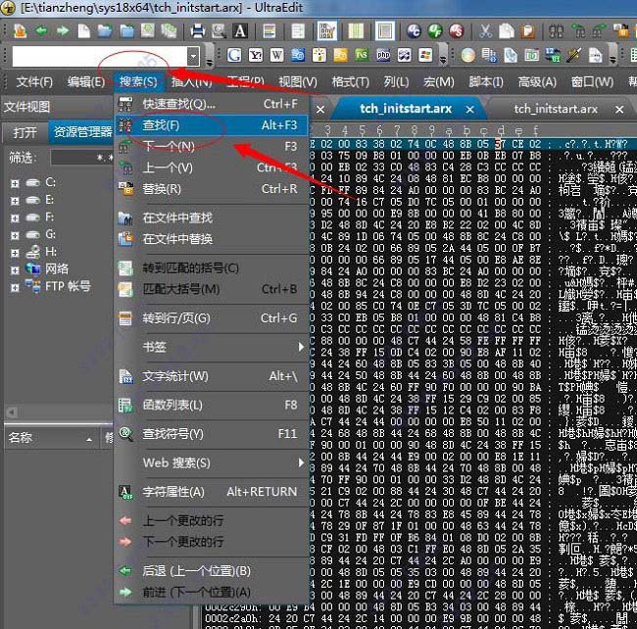Expand the E: drive tree node
The image size is (637, 629).
coord(15,201)
